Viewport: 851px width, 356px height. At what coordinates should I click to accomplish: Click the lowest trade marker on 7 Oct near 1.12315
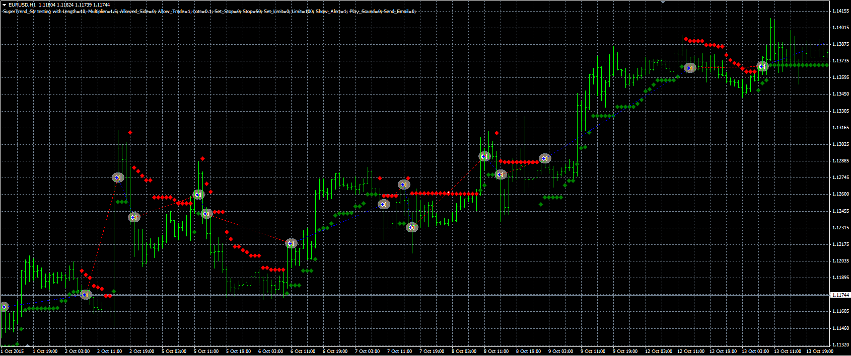click(412, 227)
